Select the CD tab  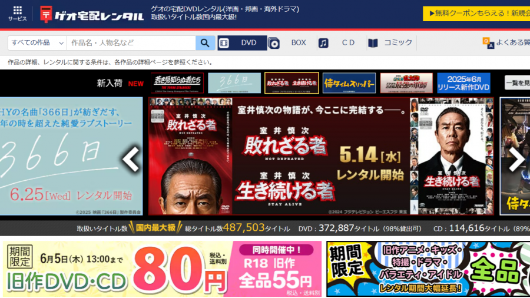point(342,43)
